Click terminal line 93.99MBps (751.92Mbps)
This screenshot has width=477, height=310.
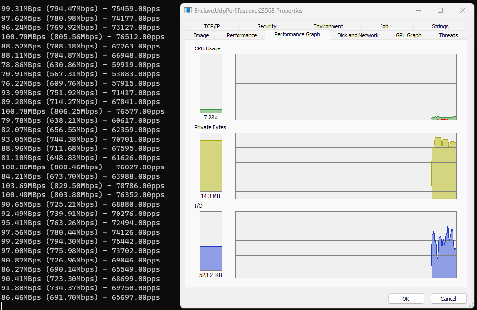pyautogui.click(x=81, y=93)
